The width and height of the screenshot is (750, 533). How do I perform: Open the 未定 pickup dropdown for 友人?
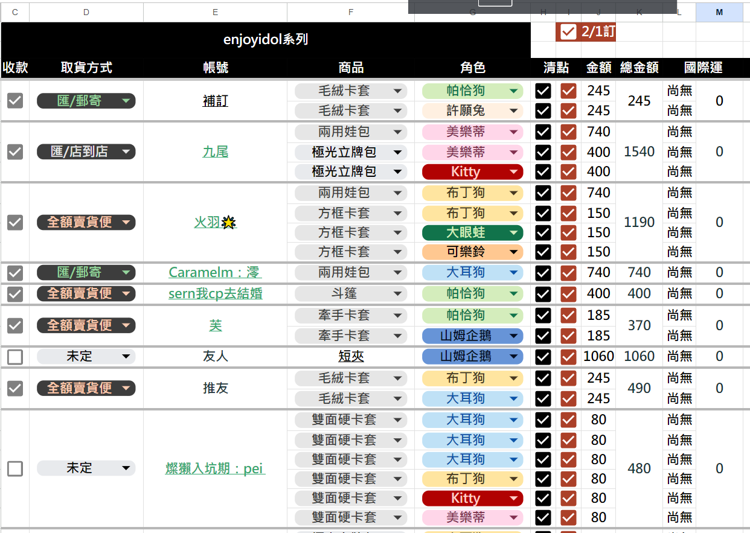pos(86,357)
